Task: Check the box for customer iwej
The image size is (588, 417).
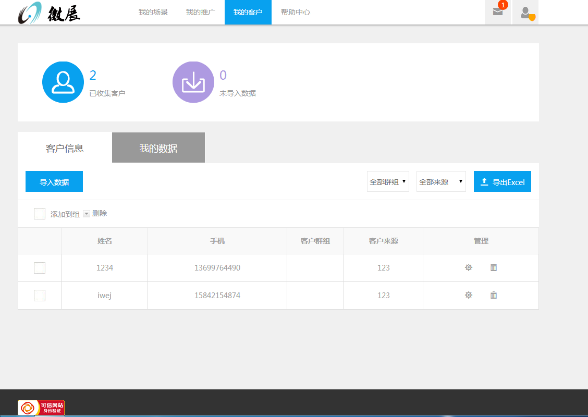Action: click(40, 296)
